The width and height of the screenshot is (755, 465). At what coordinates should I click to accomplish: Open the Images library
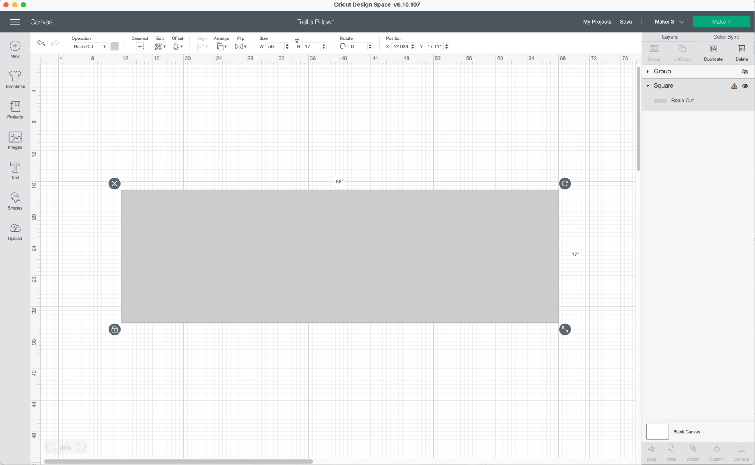15,140
